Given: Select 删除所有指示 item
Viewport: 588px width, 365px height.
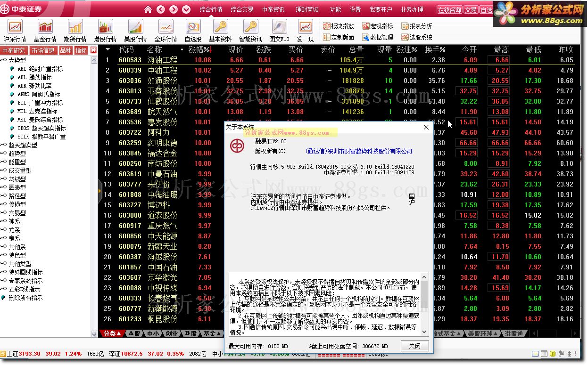Looking at the screenshot, I should click(25, 298).
